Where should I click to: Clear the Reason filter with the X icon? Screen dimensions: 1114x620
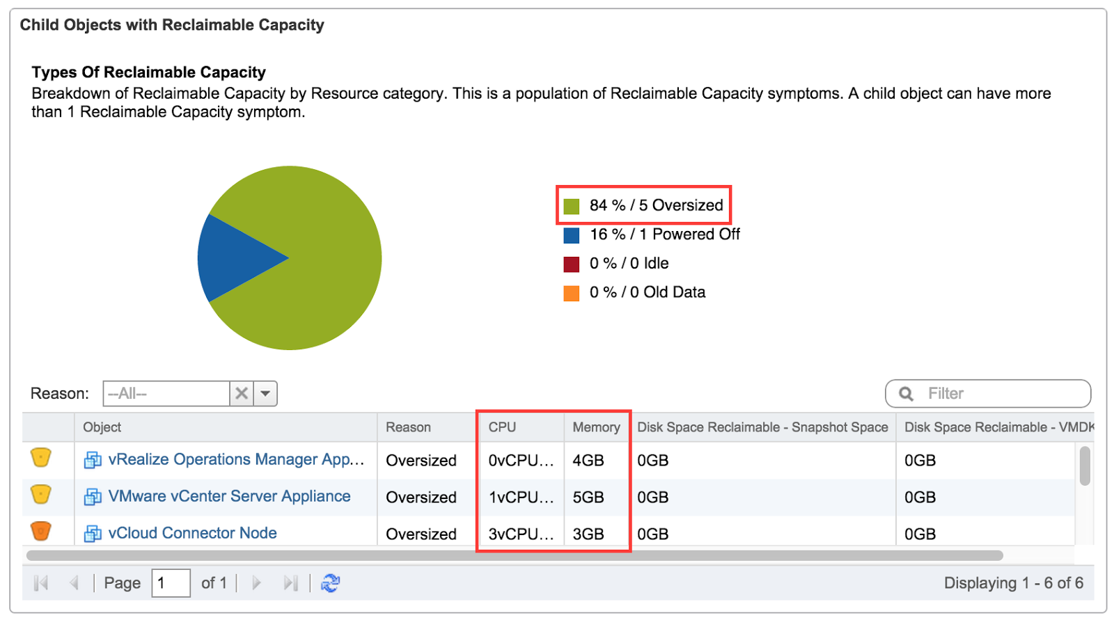pyautogui.click(x=242, y=394)
